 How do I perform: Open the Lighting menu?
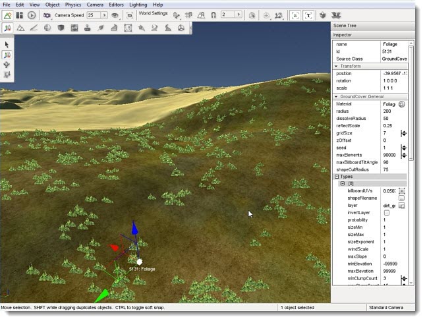point(138,5)
